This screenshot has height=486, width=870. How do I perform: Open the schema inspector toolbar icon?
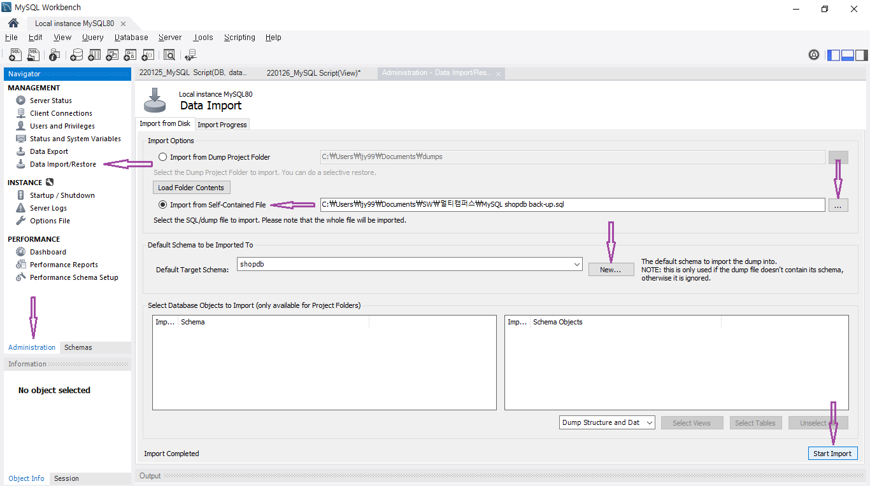click(x=54, y=55)
